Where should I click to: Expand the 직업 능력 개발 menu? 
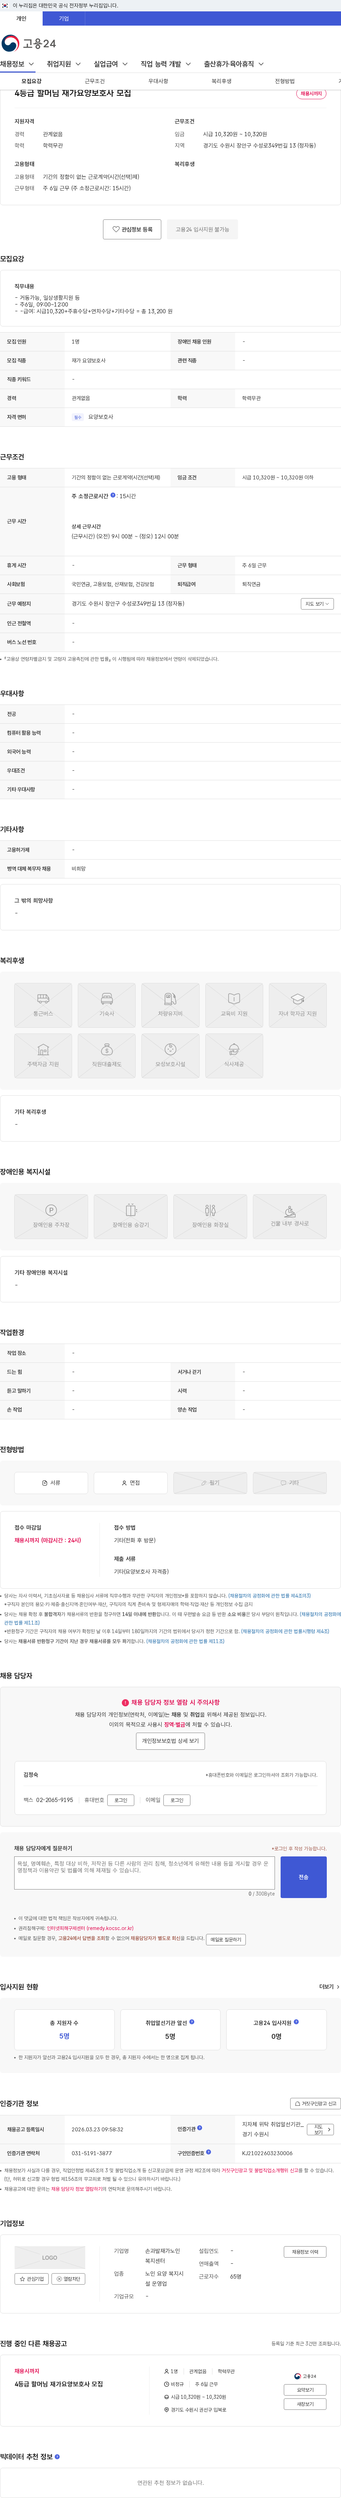point(166,64)
